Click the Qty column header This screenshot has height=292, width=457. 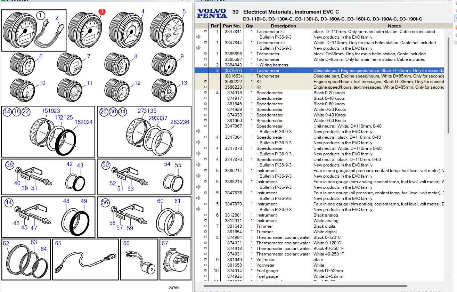[249, 26]
